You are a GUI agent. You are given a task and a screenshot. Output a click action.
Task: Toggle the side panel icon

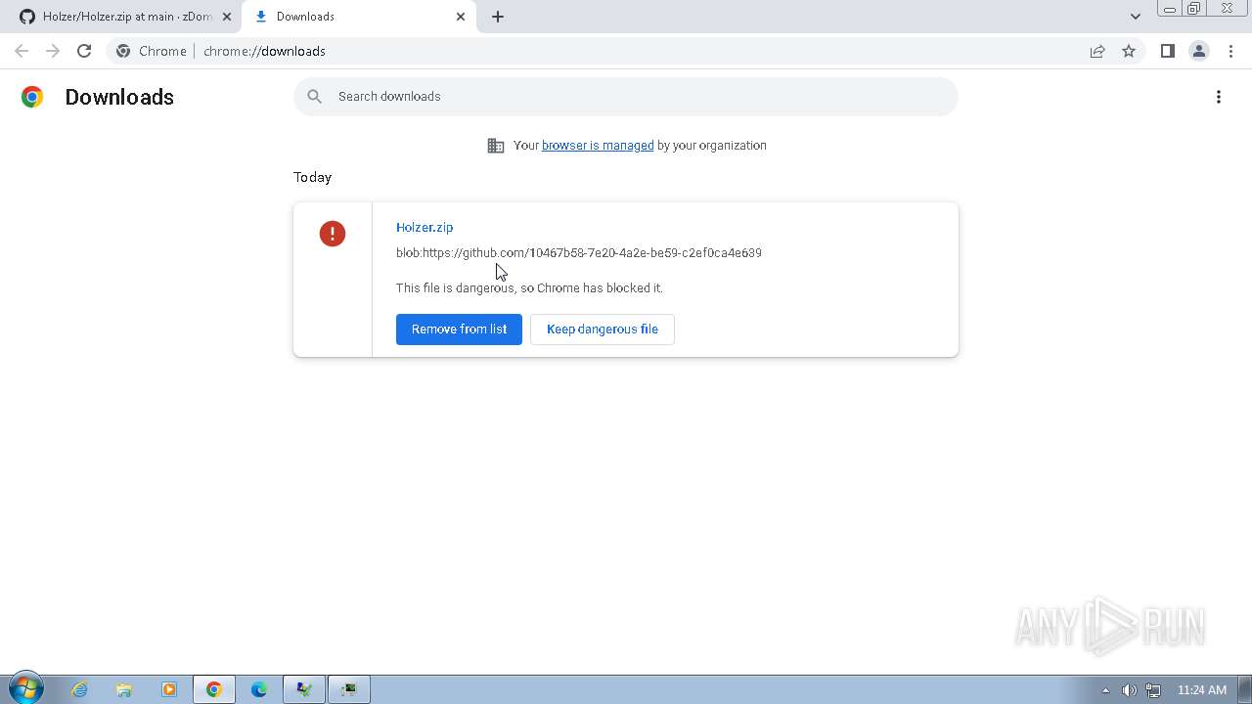[1167, 51]
